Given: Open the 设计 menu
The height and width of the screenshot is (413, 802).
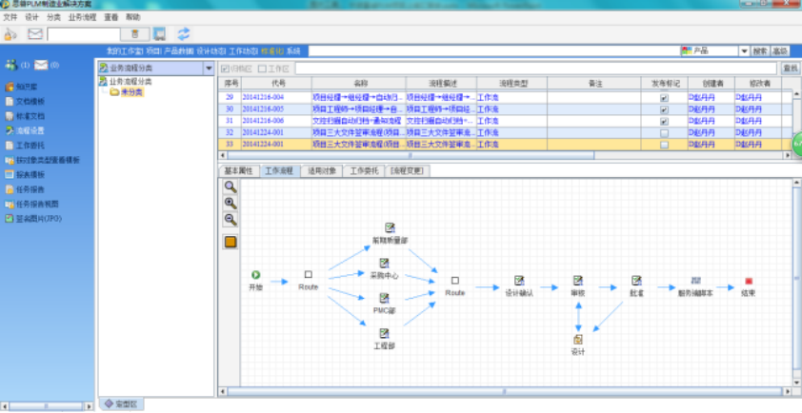Looking at the screenshot, I should coord(31,17).
